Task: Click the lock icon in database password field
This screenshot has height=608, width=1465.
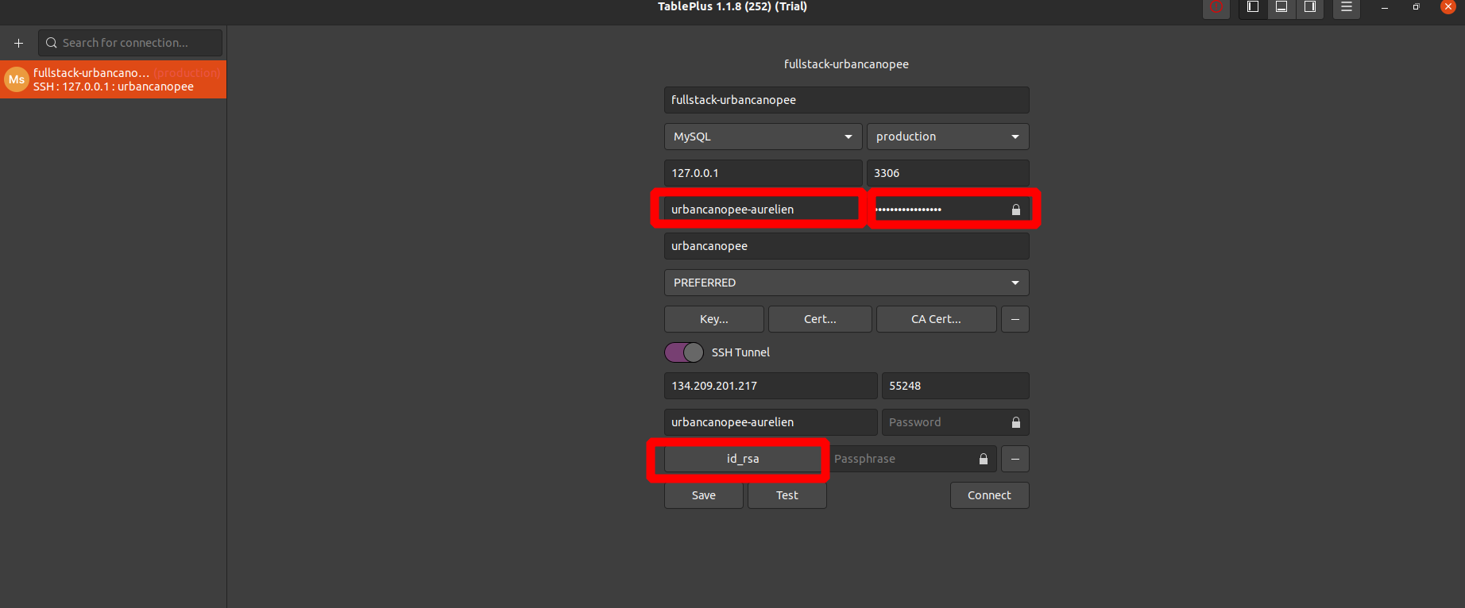Action: point(1015,210)
